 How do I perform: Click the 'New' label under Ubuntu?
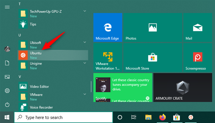[34, 58]
